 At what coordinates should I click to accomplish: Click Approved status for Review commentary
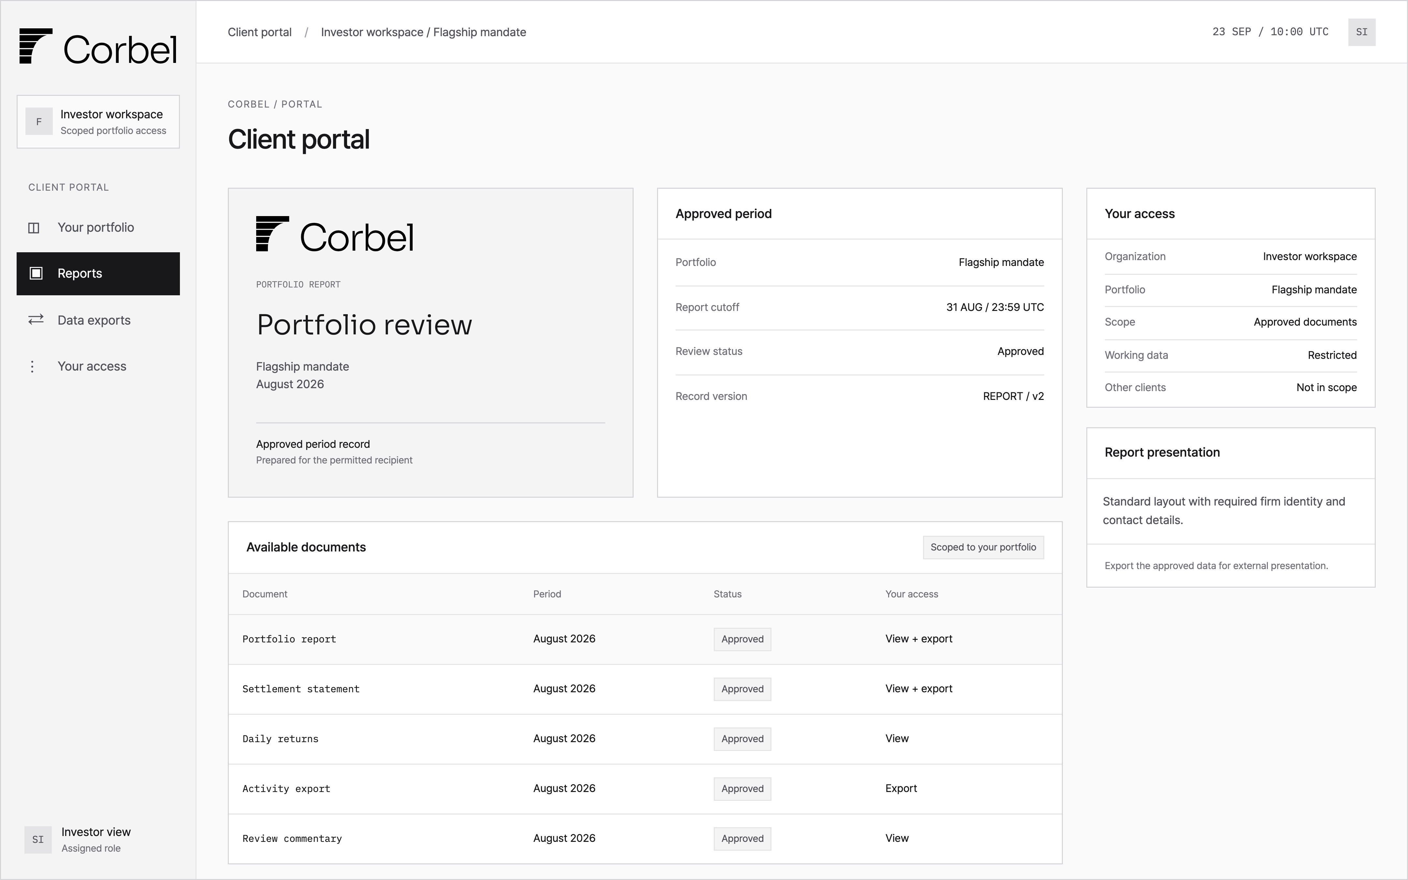[x=742, y=839]
